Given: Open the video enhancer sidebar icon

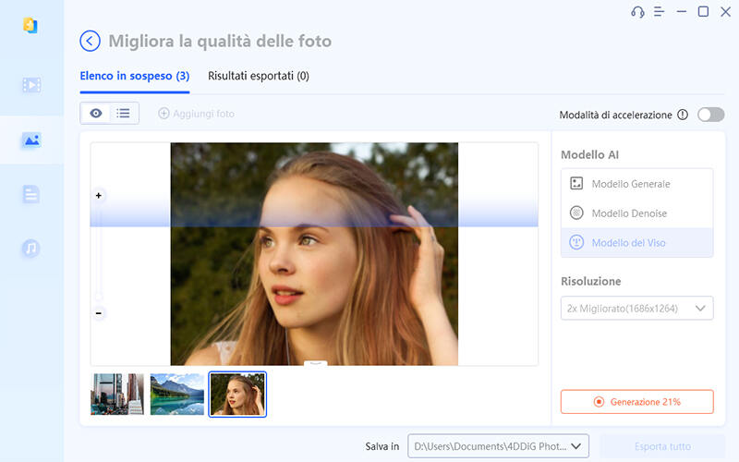Looking at the screenshot, I should [31, 85].
